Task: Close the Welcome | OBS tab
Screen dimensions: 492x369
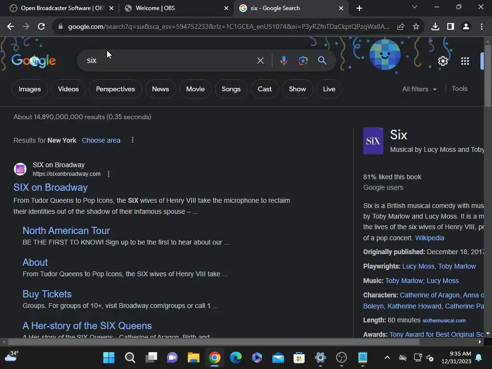Action: click(226, 8)
